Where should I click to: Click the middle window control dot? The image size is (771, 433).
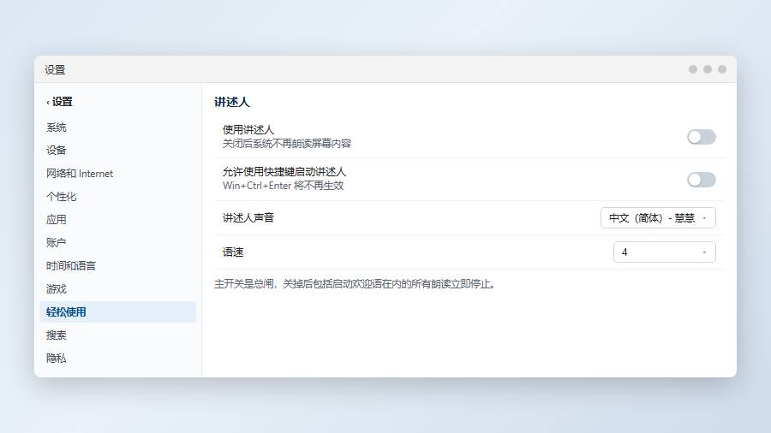pos(708,69)
